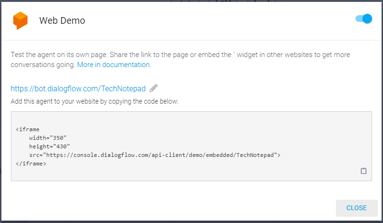The height and width of the screenshot is (223, 383).
Task: Click the orange Dialogflow logo icon
Action: pyautogui.click(x=20, y=20)
